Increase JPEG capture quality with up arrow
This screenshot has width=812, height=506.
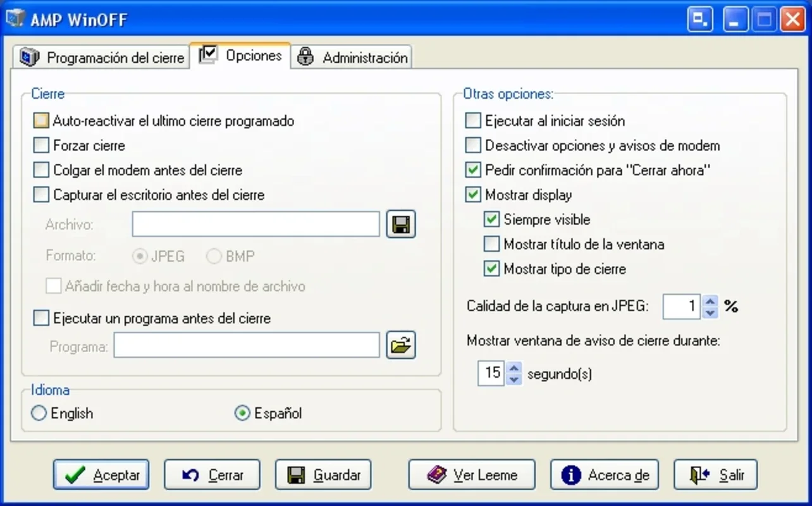pyautogui.click(x=710, y=302)
